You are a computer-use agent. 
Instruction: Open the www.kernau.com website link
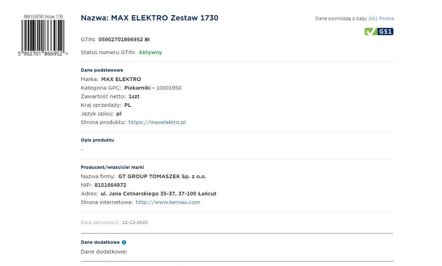point(168,202)
